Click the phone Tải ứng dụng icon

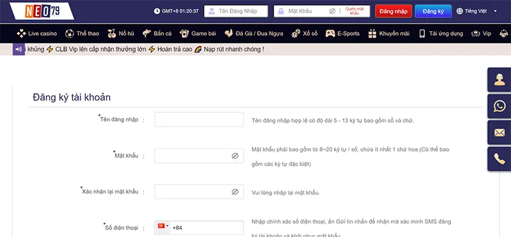pos(422,34)
